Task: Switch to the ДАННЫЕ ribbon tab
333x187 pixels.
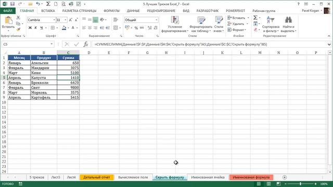Action: pos(133,10)
